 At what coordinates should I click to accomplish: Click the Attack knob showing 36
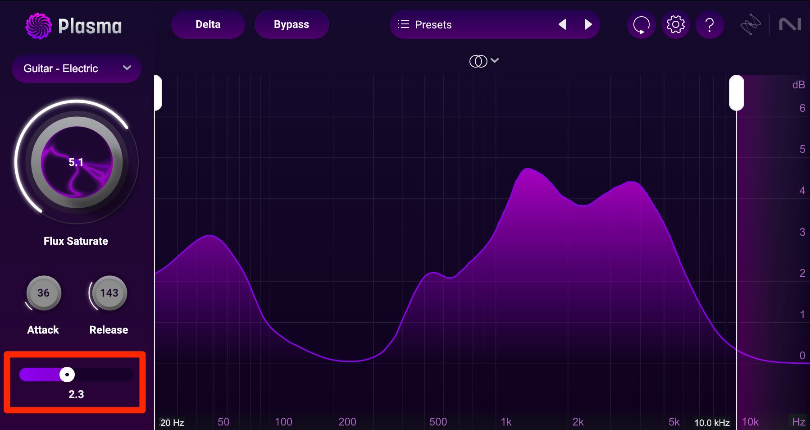tap(43, 293)
